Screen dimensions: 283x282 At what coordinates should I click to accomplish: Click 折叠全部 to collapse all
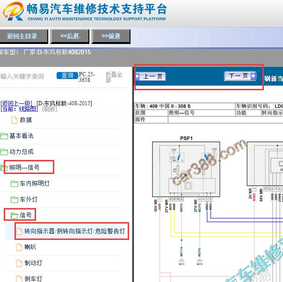(114, 77)
